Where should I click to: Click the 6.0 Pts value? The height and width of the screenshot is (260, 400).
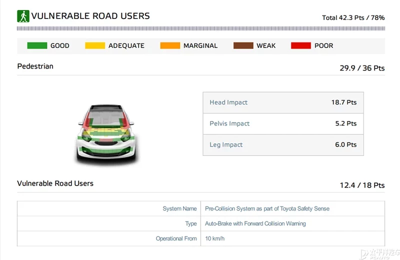(x=346, y=144)
